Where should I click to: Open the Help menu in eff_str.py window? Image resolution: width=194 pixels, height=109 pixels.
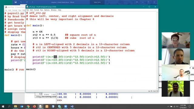[59, 10]
